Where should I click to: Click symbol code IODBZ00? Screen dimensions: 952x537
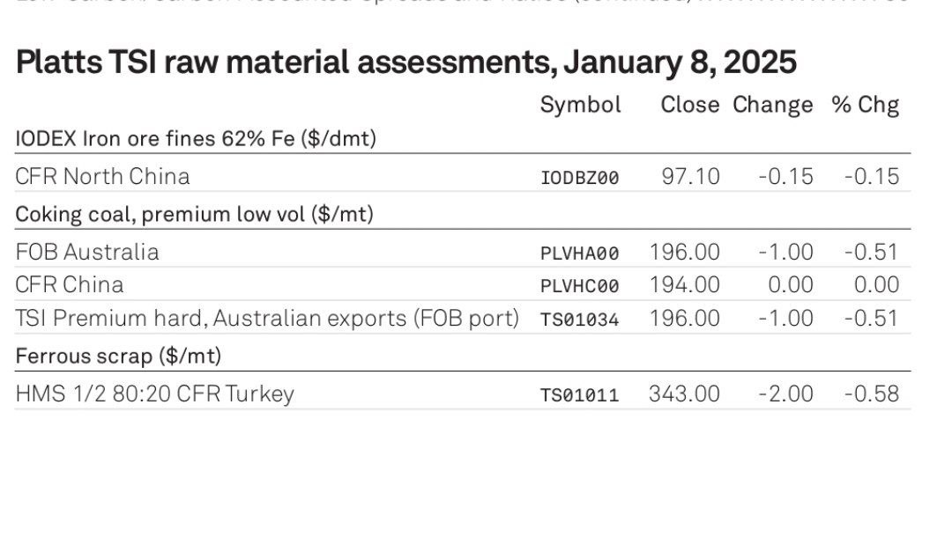[579, 178]
